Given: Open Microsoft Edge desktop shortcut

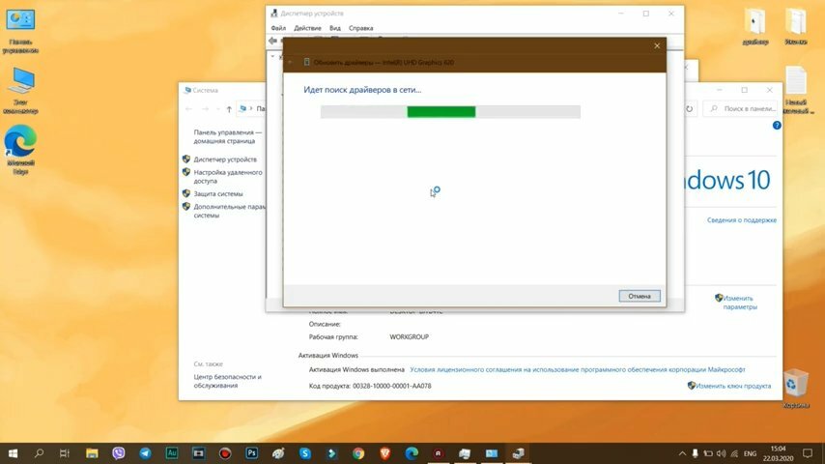Looking at the screenshot, I should (x=20, y=150).
